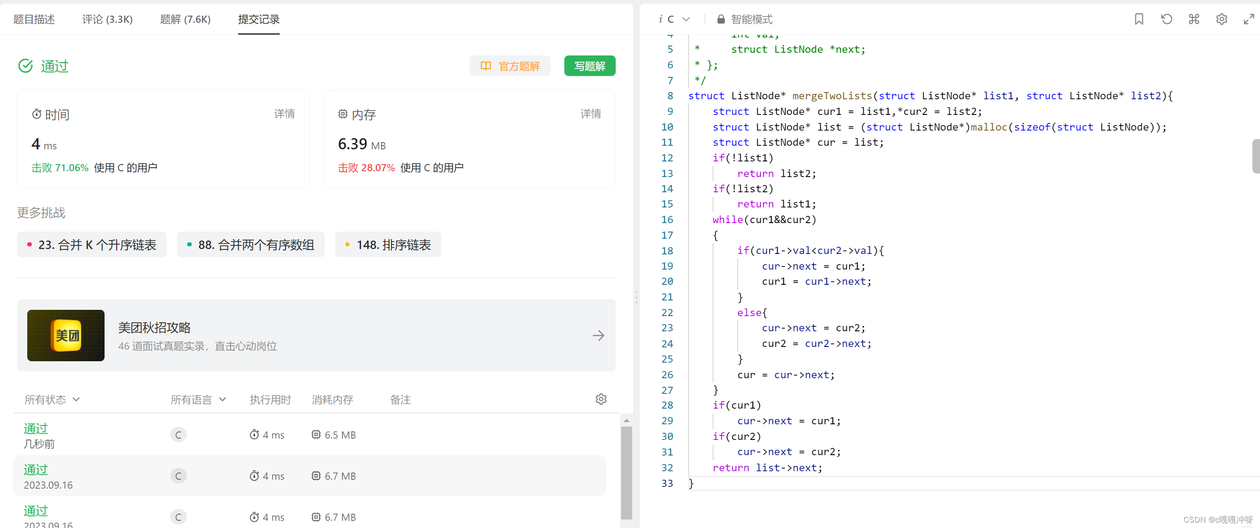The image size is (1260, 528).
Task: Click the memory icon beside 6.5 MB
Action: [x=316, y=435]
